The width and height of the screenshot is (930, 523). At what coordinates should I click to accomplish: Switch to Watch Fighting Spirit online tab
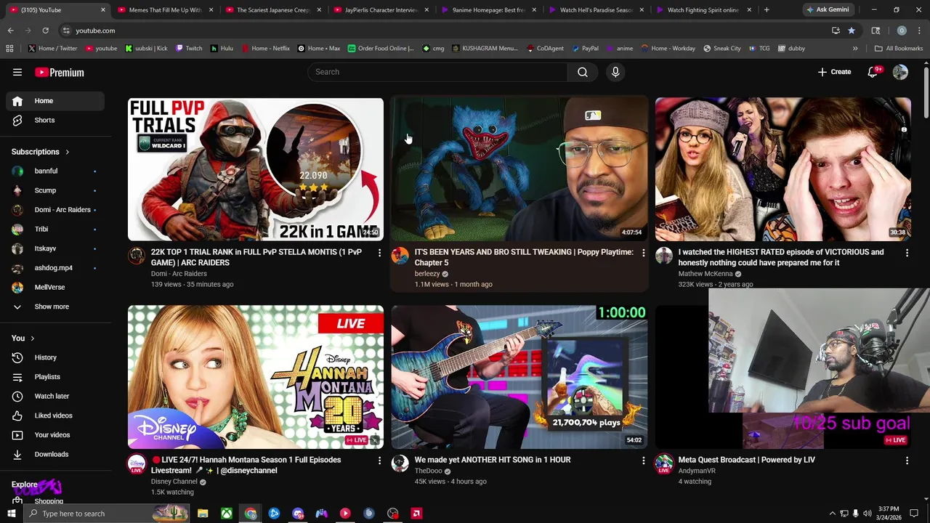[x=703, y=10]
